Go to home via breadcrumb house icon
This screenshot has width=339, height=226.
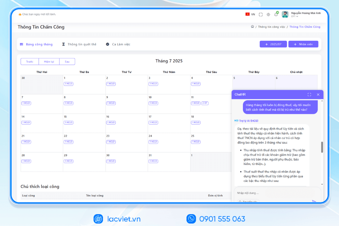(252, 27)
